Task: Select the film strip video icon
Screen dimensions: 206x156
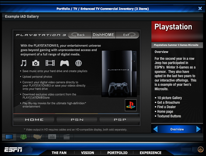Action: point(50,63)
